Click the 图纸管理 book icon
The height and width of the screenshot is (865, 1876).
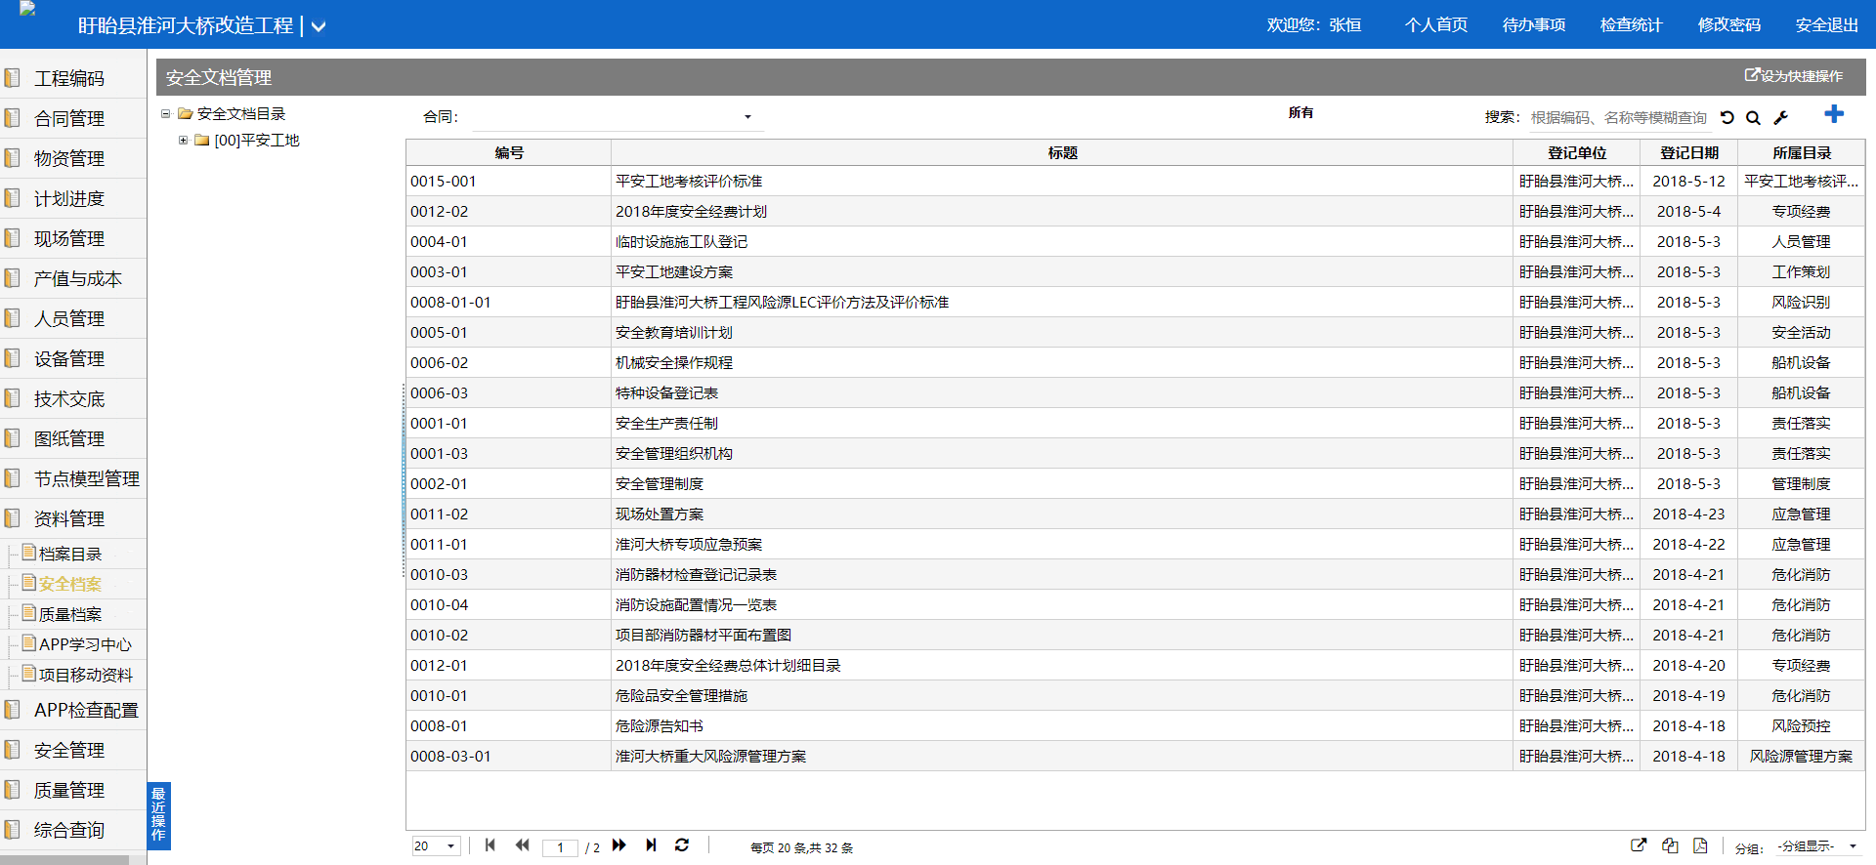pos(13,438)
